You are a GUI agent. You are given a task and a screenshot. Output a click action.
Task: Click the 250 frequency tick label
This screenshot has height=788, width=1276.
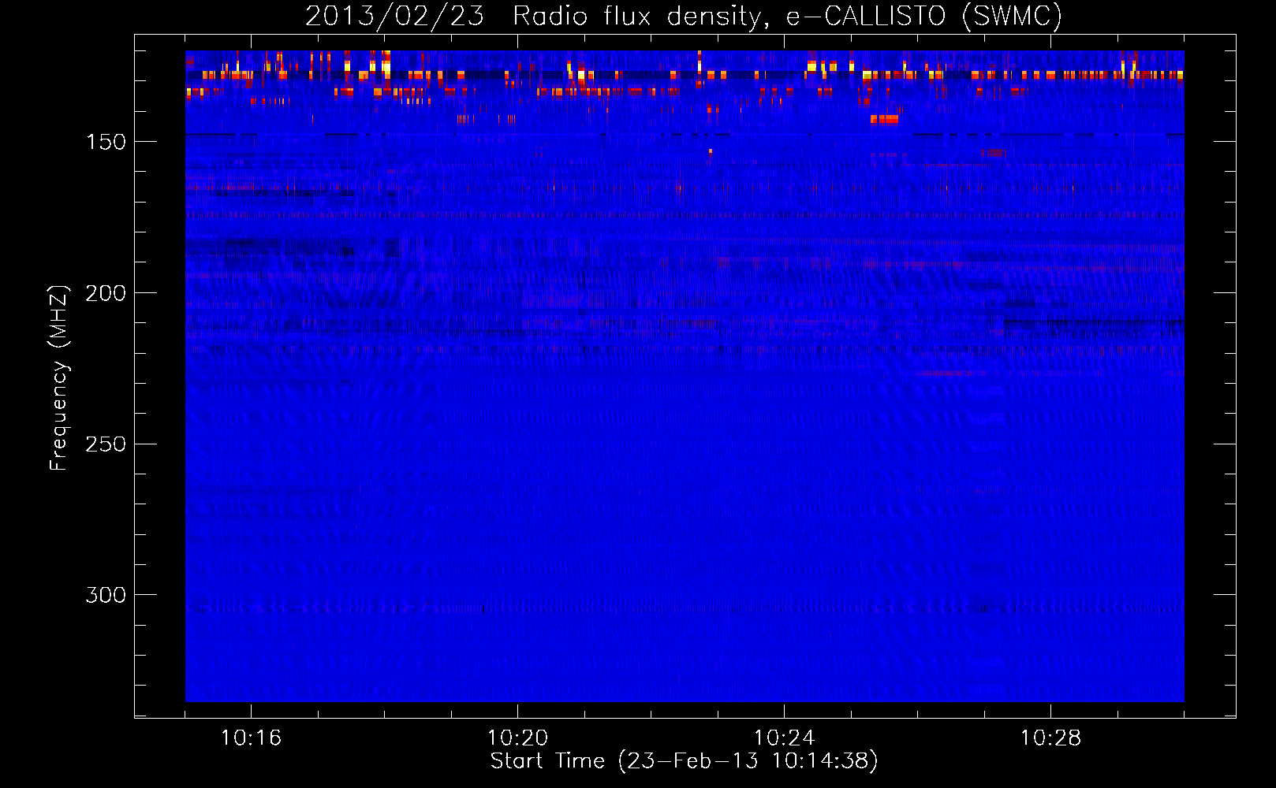106,444
